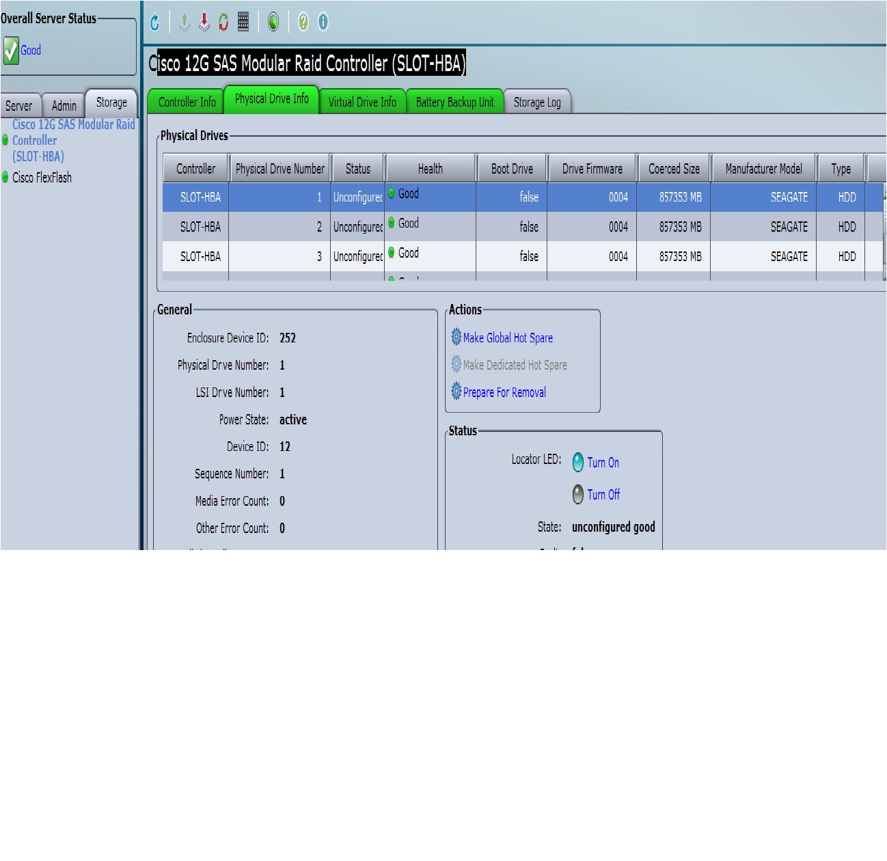
Task: Open the Controller Info tab
Action: pos(187,102)
